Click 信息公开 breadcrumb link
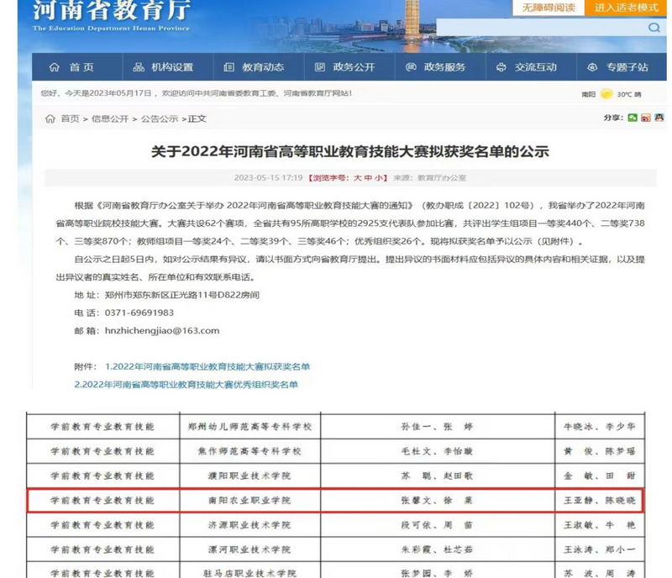 point(110,118)
